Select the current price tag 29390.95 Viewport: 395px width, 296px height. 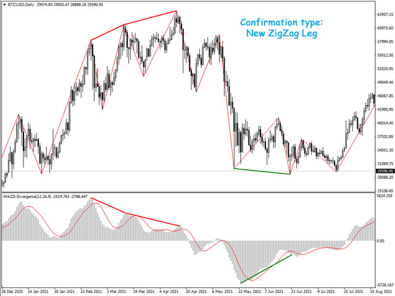385,171
